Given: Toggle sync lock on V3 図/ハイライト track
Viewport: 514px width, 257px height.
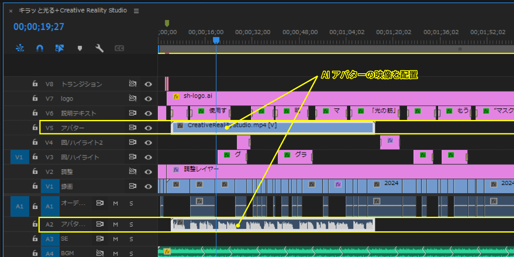Looking at the screenshot, I should pos(132,157).
